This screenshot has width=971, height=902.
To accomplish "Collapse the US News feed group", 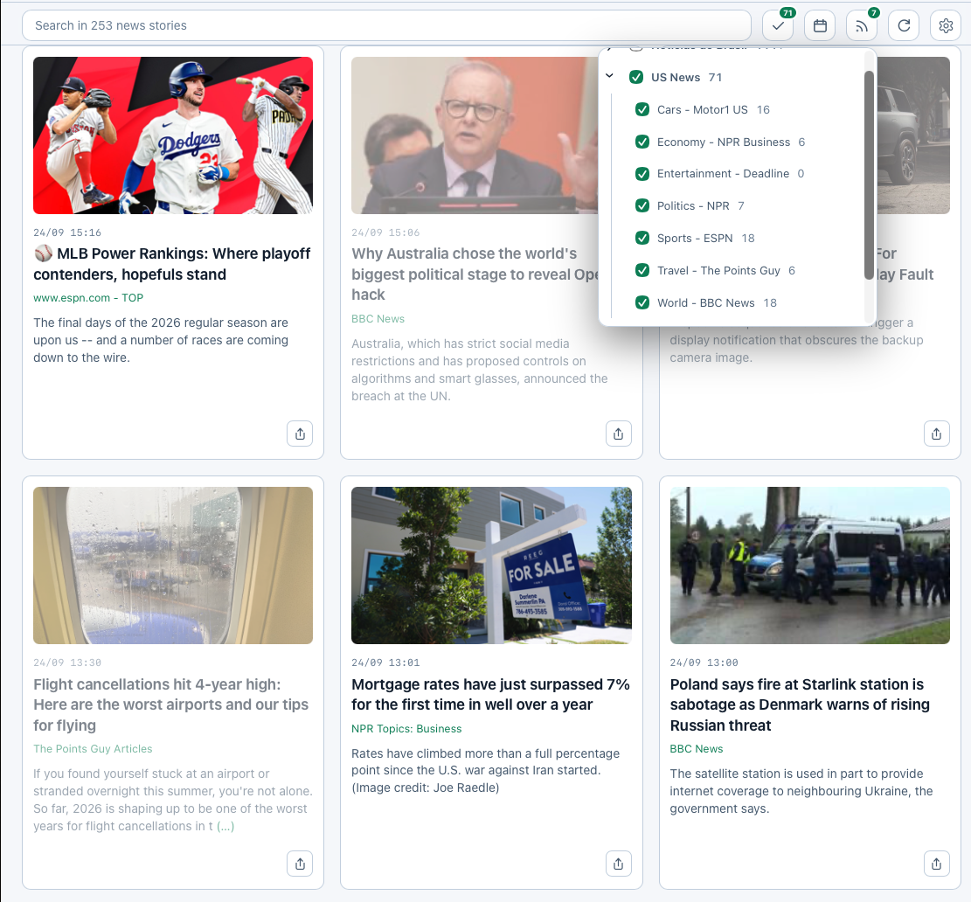I will tap(609, 76).
